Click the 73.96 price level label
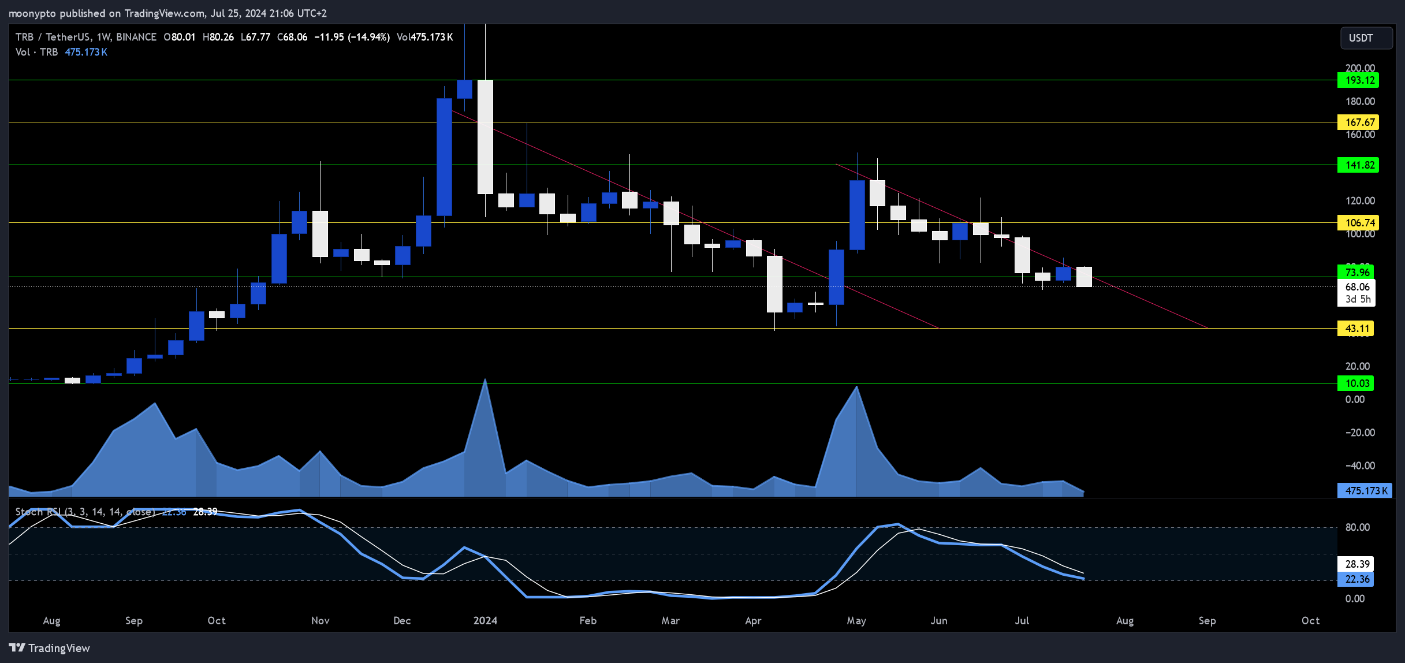 [x=1356, y=272]
